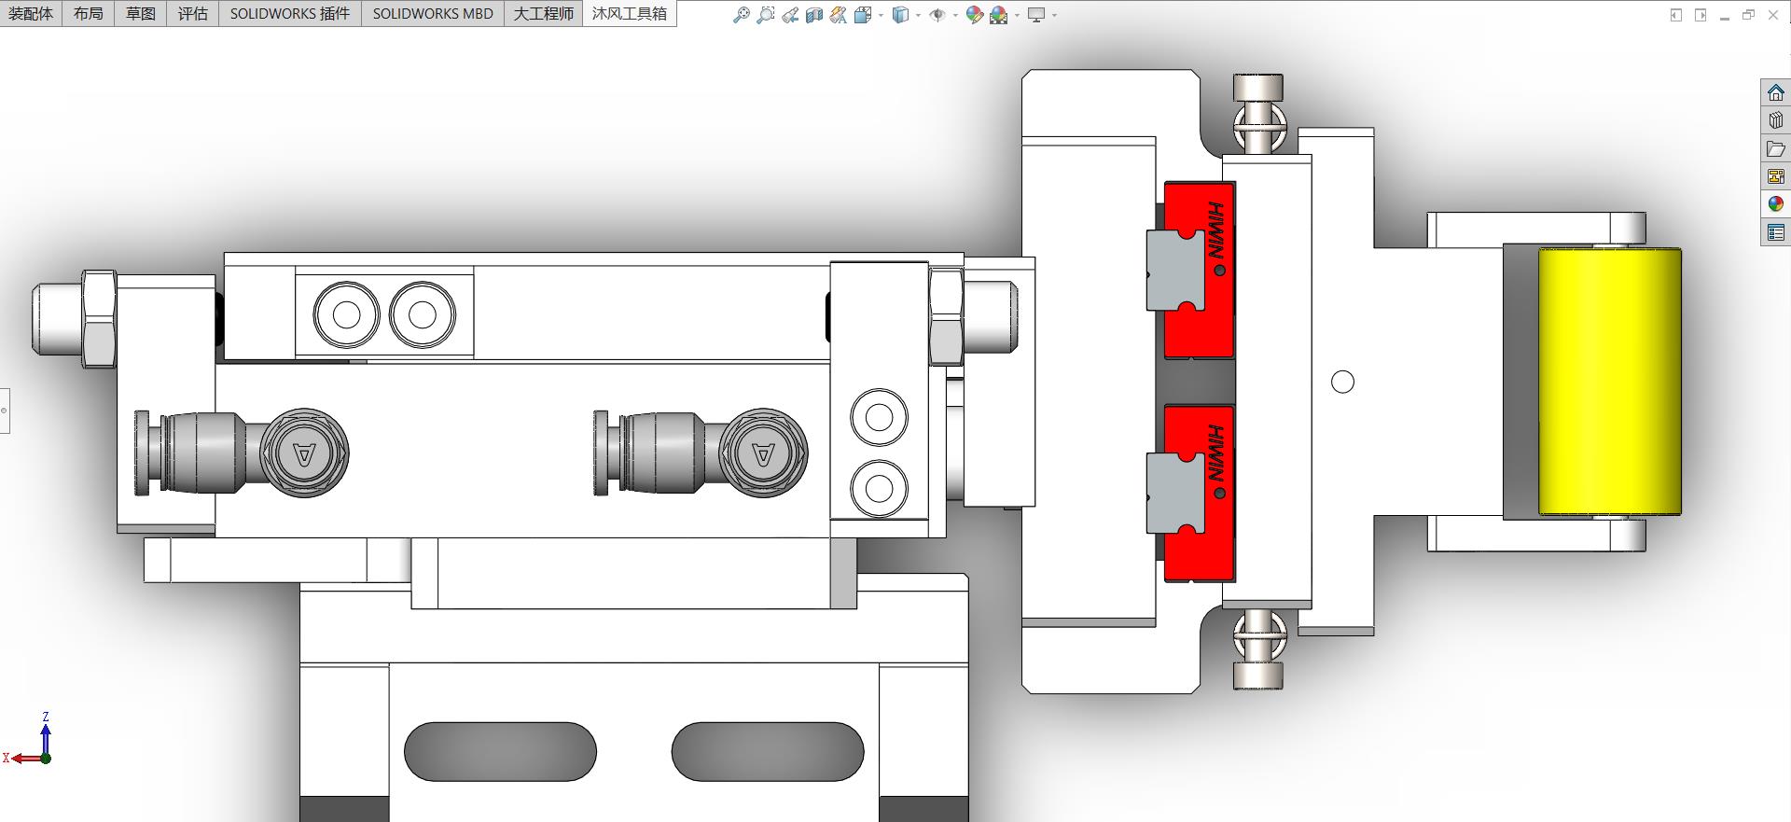This screenshot has height=822, width=1791.
Task: Expand the Display Style dropdown arrow
Action: pyautogui.click(x=918, y=15)
